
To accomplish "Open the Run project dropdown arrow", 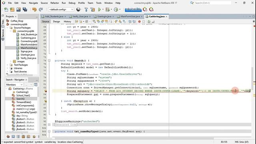I will pyautogui.click(x=103, y=10).
